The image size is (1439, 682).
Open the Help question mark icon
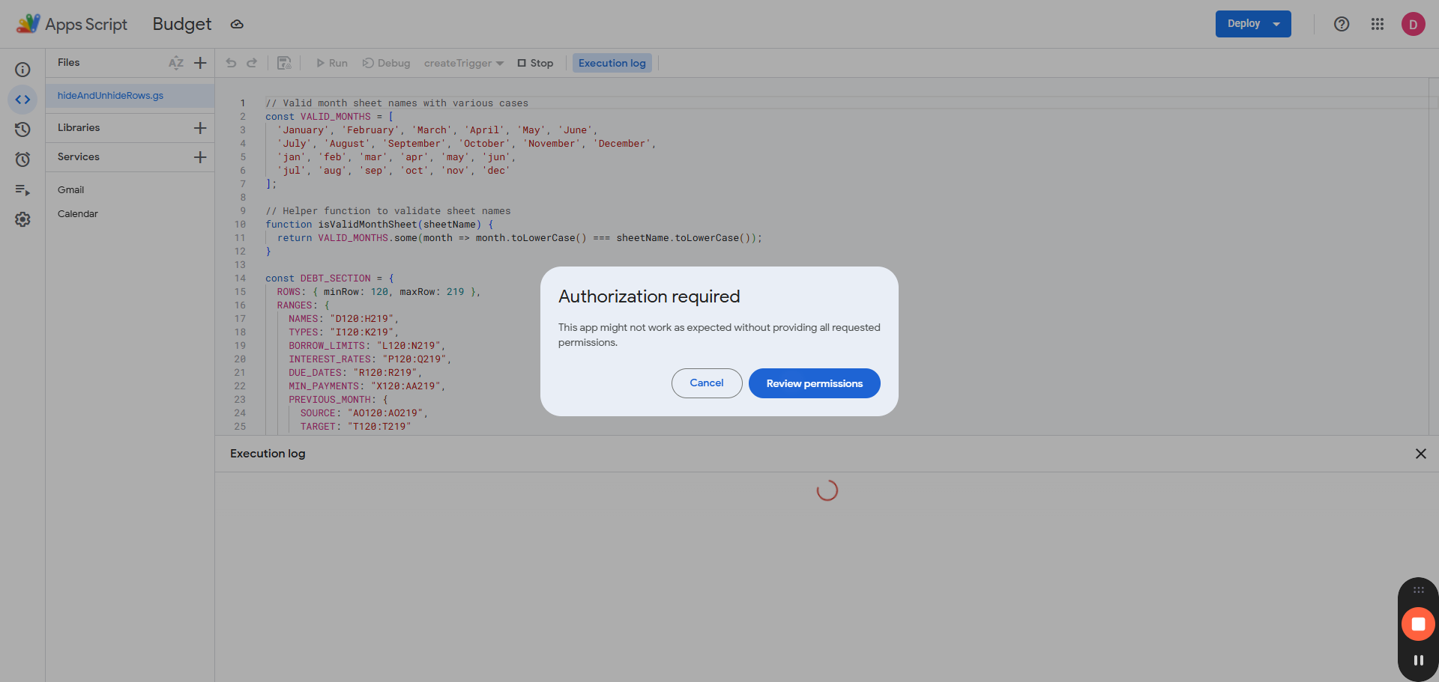(x=1342, y=24)
